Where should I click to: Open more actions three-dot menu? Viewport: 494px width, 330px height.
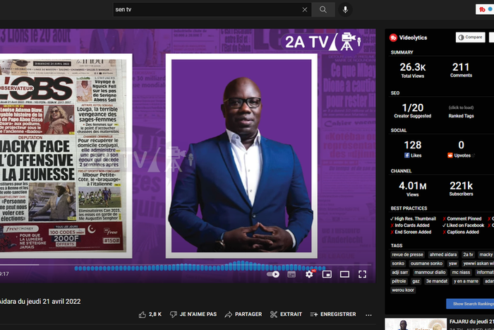[x=368, y=314]
